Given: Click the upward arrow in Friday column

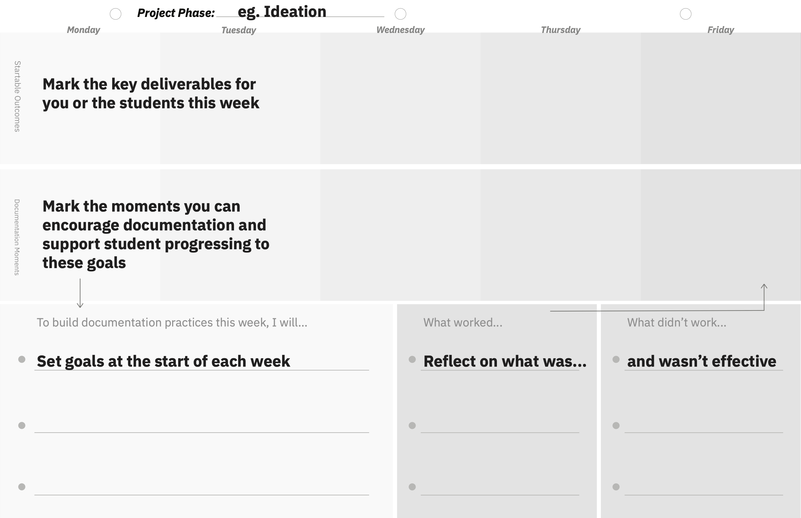Looking at the screenshot, I should pyautogui.click(x=764, y=297).
